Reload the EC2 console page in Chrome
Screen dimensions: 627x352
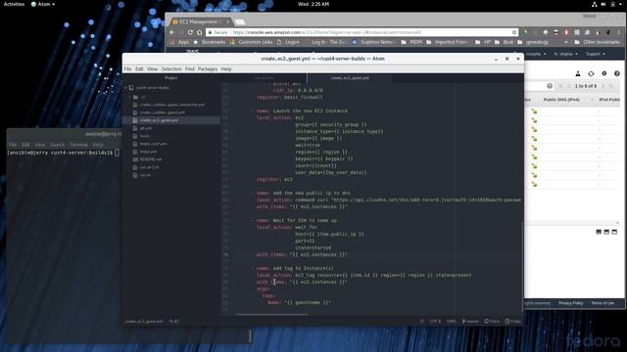(190, 32)
